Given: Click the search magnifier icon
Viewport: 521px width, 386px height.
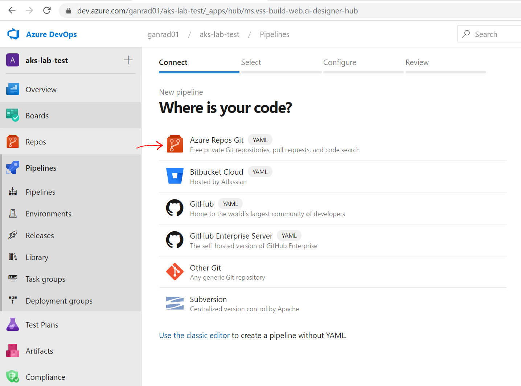Looking at the screenshot, I should 466,34.
